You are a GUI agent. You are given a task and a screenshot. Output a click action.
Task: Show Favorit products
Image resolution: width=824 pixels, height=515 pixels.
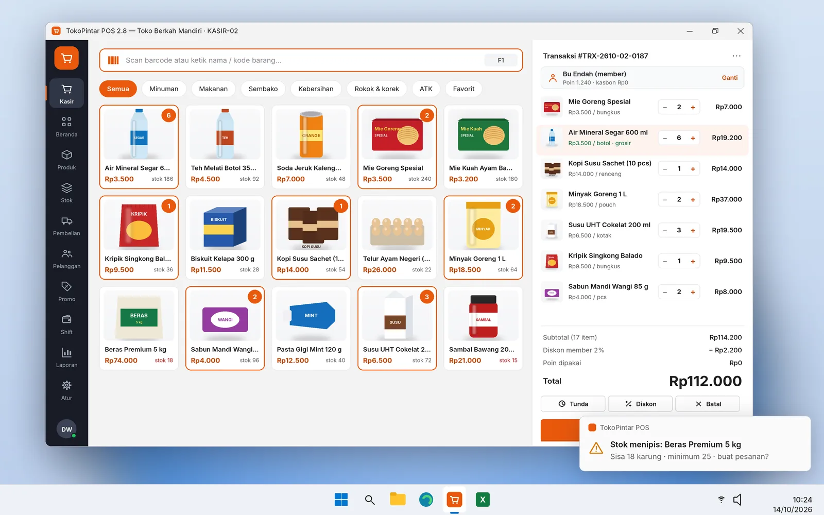(463, 89)
